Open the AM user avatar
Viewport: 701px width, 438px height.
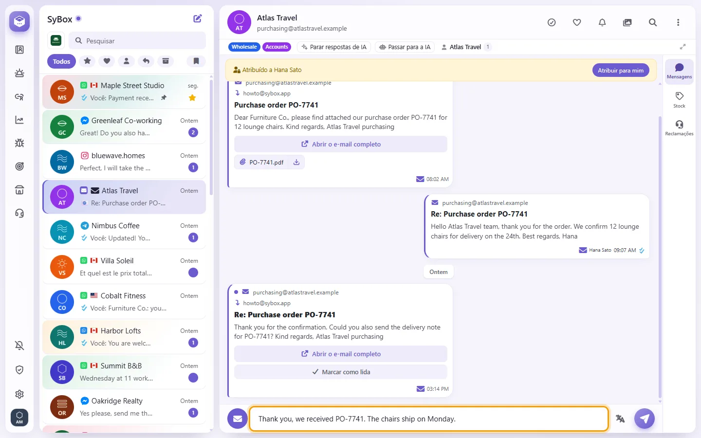tap(19, 418)
